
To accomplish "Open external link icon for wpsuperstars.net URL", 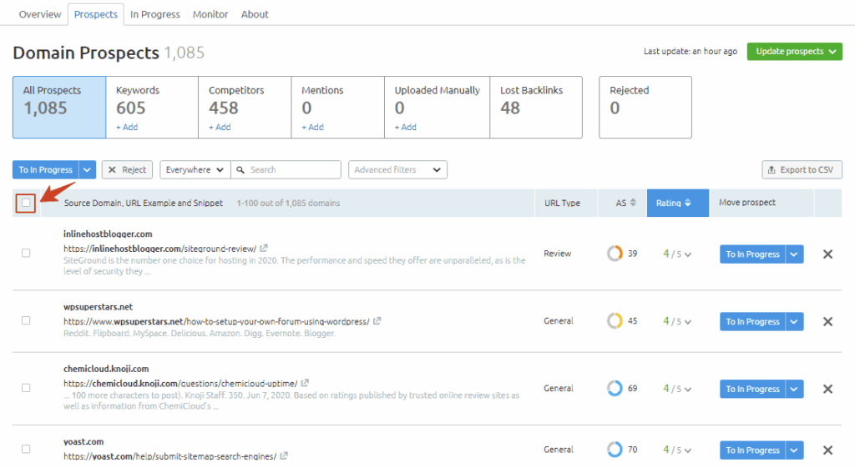I will [377, 321].
